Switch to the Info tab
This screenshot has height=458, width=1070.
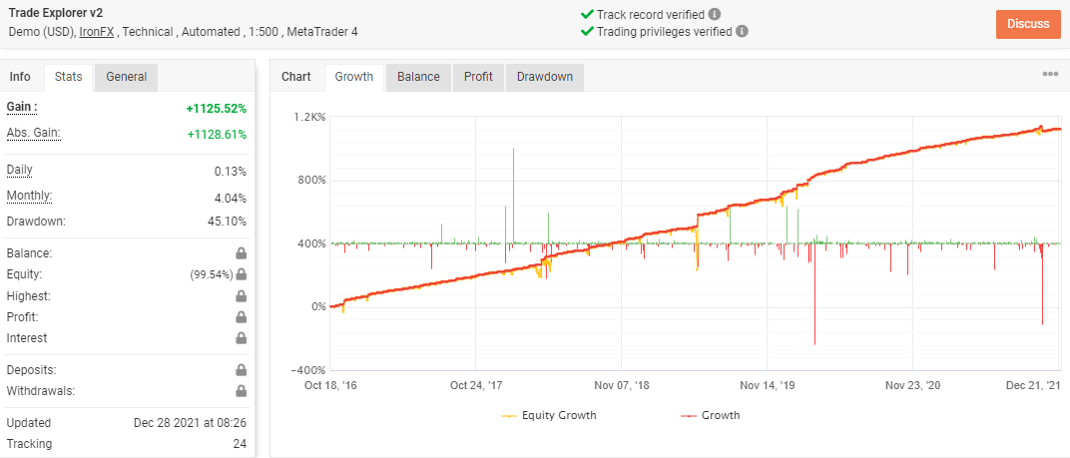pyautogui.click(x=20, y=77)
